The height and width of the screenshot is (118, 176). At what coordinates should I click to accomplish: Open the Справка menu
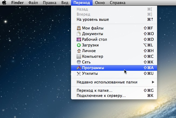117,3
